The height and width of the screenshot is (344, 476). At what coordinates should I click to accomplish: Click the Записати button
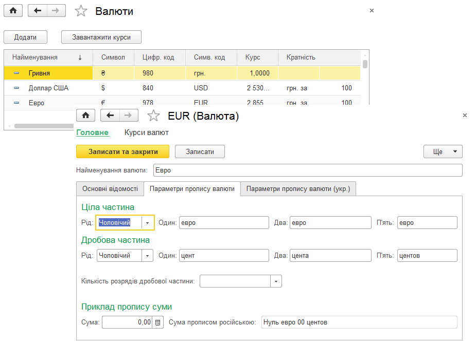[x=200, y=151]
